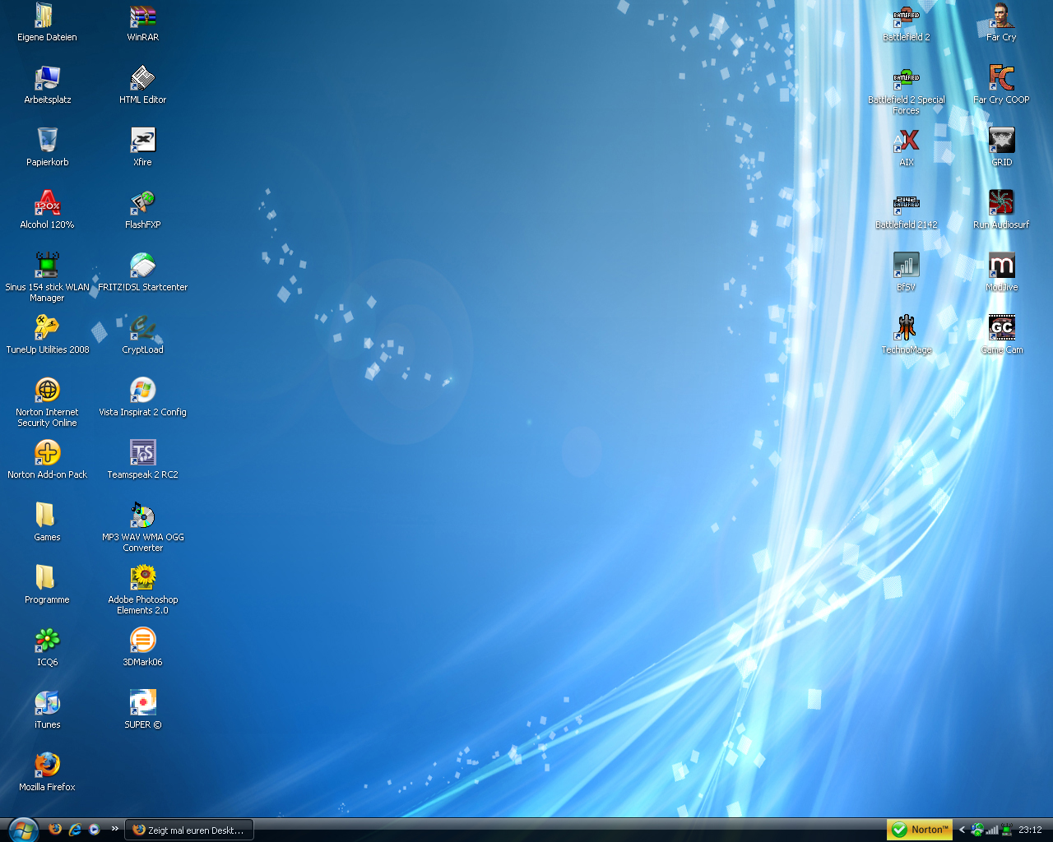Open the WinRAR desktop shortcut

(142, 16)
